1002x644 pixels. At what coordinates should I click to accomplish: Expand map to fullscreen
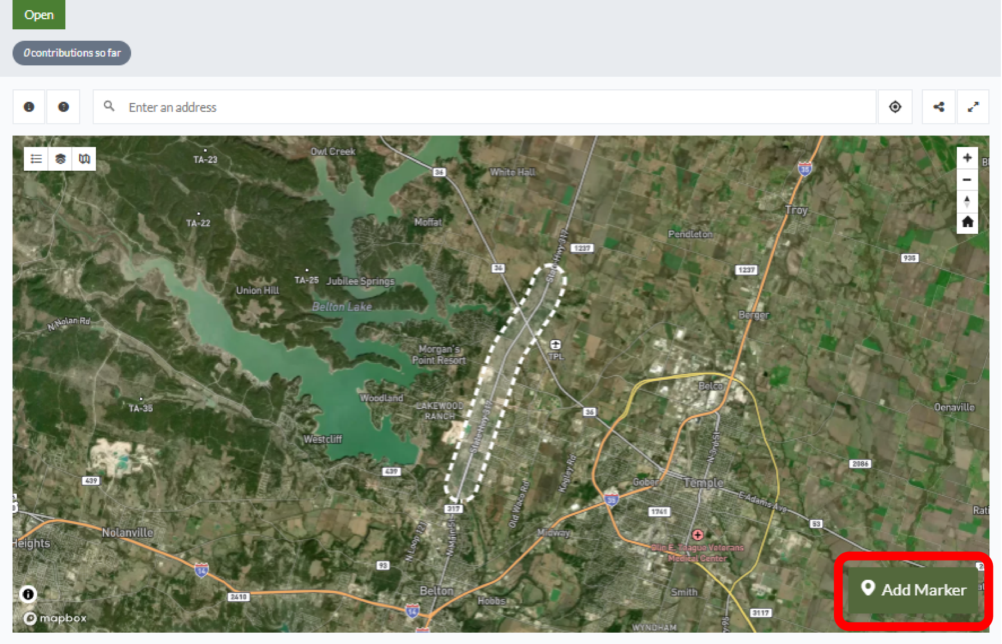click(973, 107)
